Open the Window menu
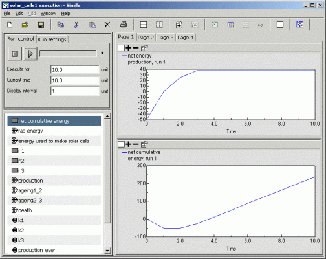This screenshot has width=326, height=259. (x=49, y=14)
